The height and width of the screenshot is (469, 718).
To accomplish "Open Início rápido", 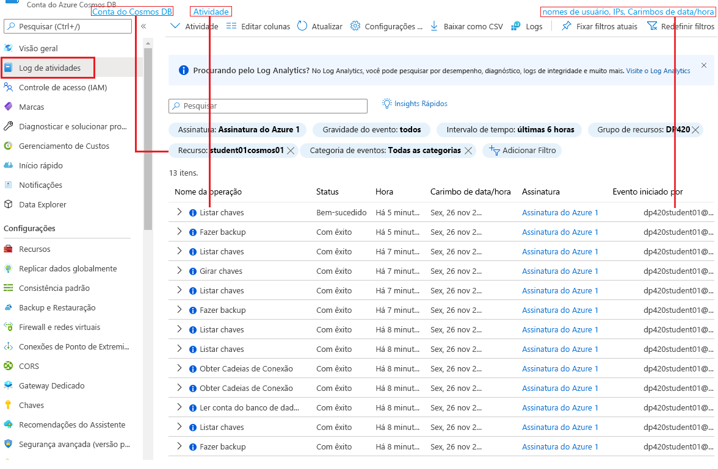I will coord(41,166).
